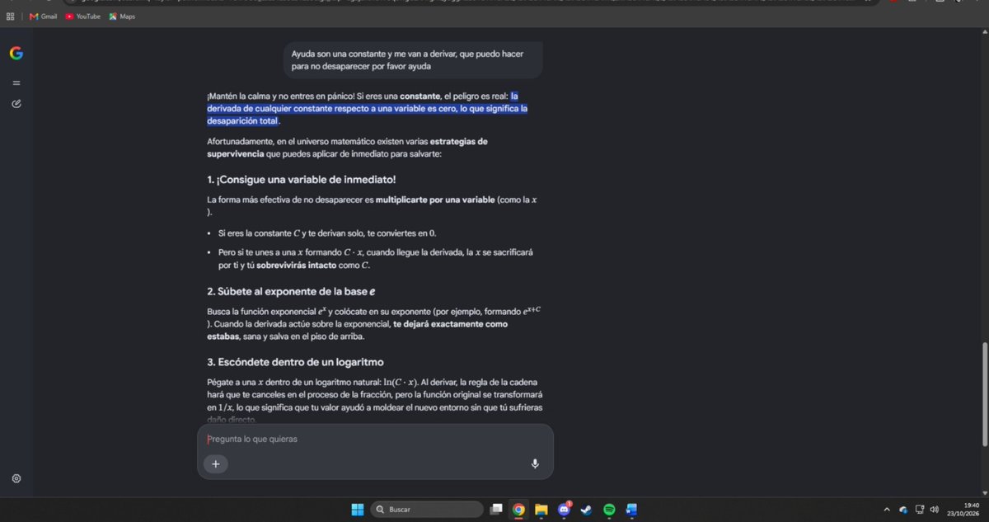Show hidden system tray icons
This screenshot has width=989, height=522.
click(x=887, y=510)
